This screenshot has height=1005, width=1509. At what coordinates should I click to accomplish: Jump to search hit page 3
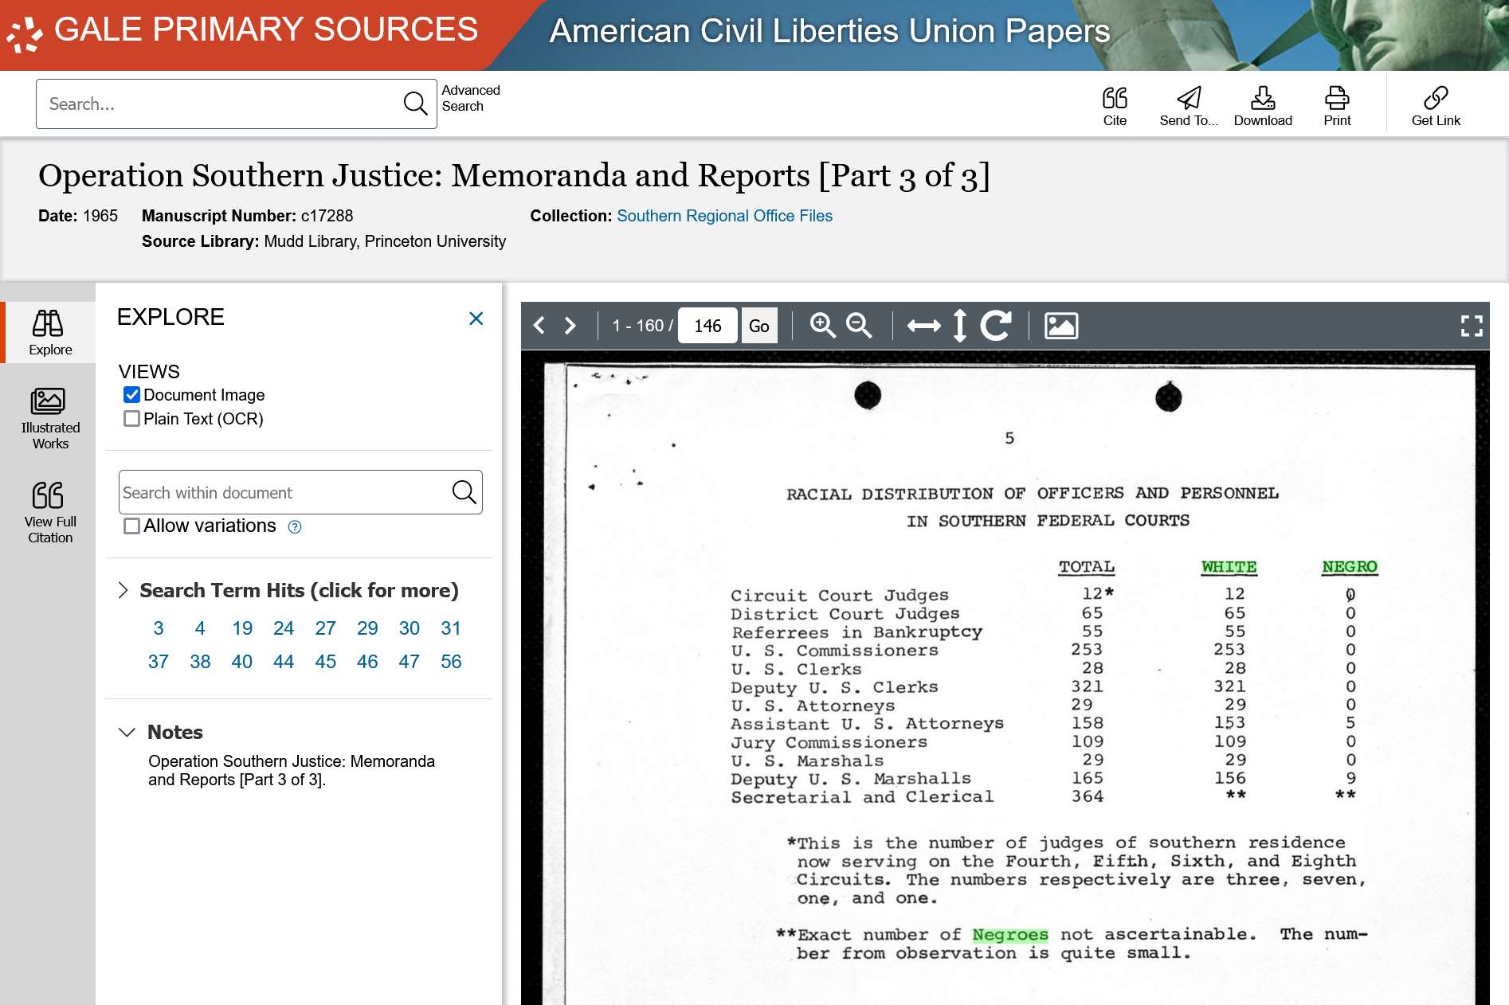click(x=159, y=628)
